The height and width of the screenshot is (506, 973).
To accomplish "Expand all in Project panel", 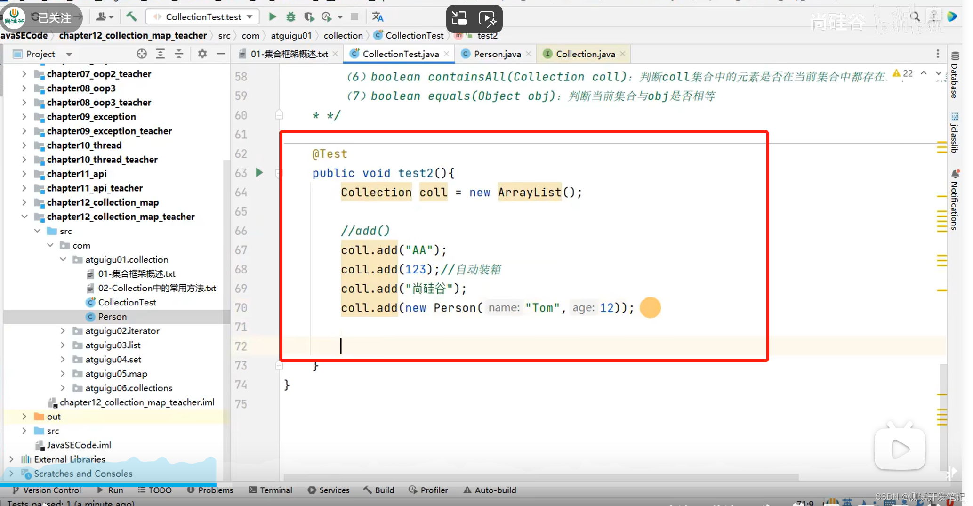I will click(160, 54).
